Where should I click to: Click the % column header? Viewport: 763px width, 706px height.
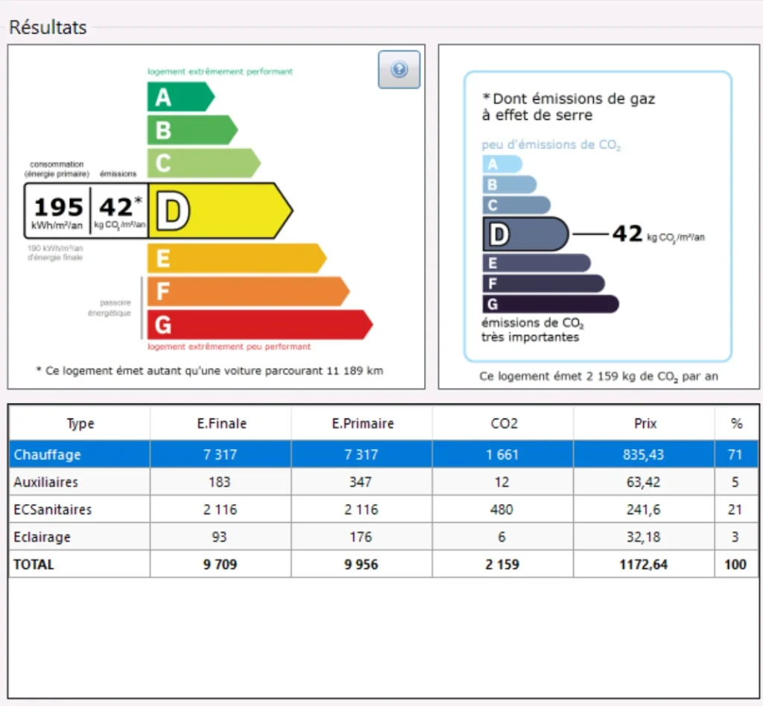(x=736, y=424)
